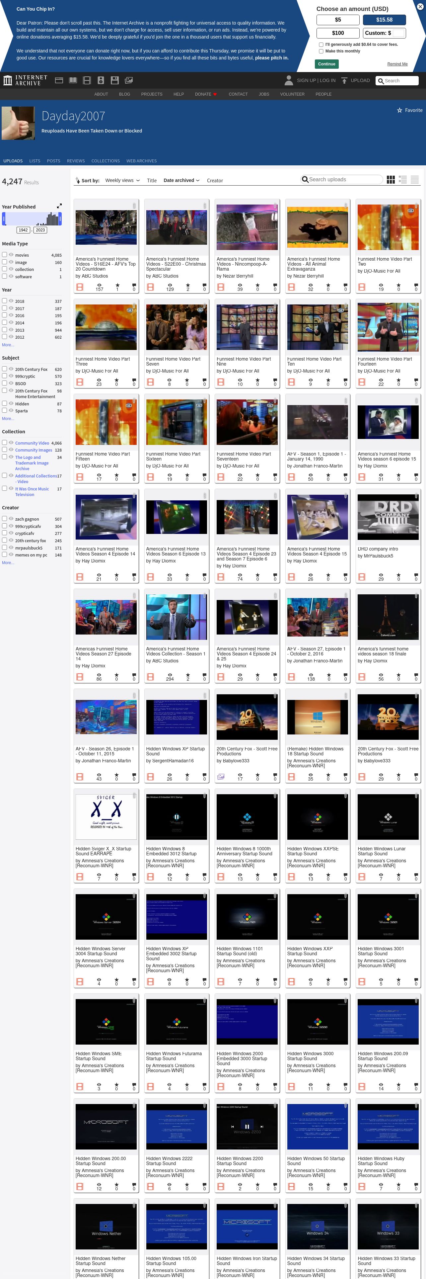Click image icon on first 20th Century Fox card
The height and width of the screenshot is (1279, 426).
click(x=221, y=777)
